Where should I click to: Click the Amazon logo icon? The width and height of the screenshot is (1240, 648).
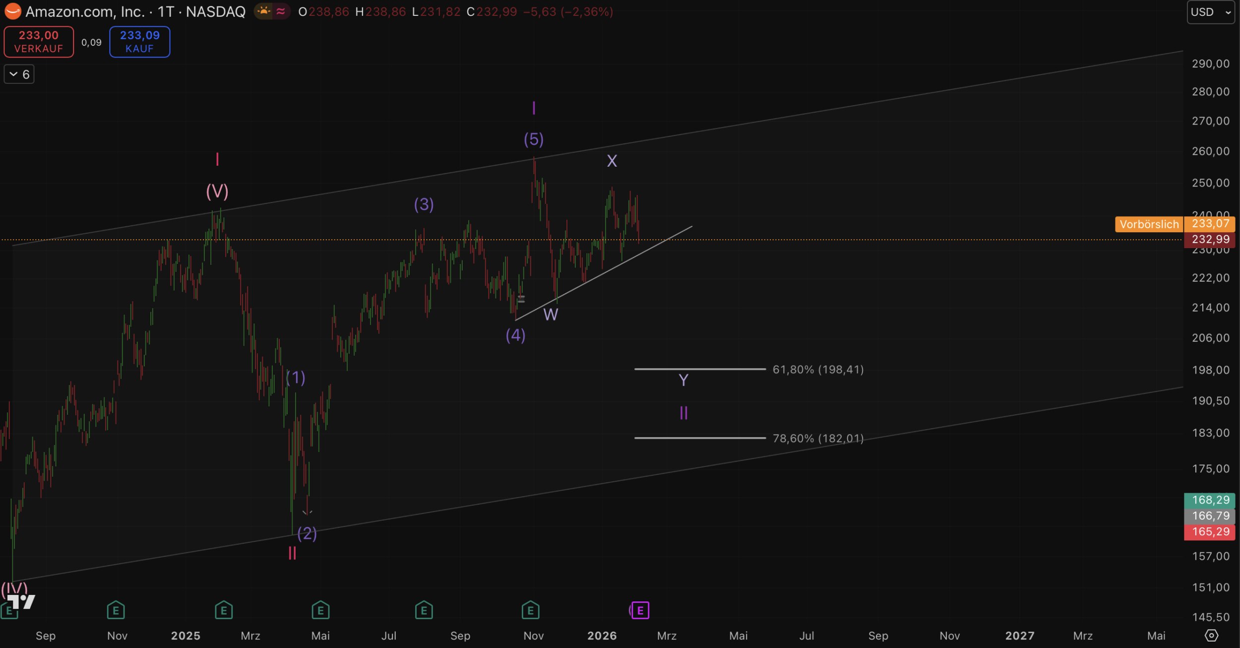(x=12, y=11)
